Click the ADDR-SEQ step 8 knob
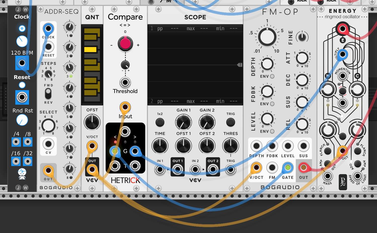Screen dimensions: 377x233 69,169
